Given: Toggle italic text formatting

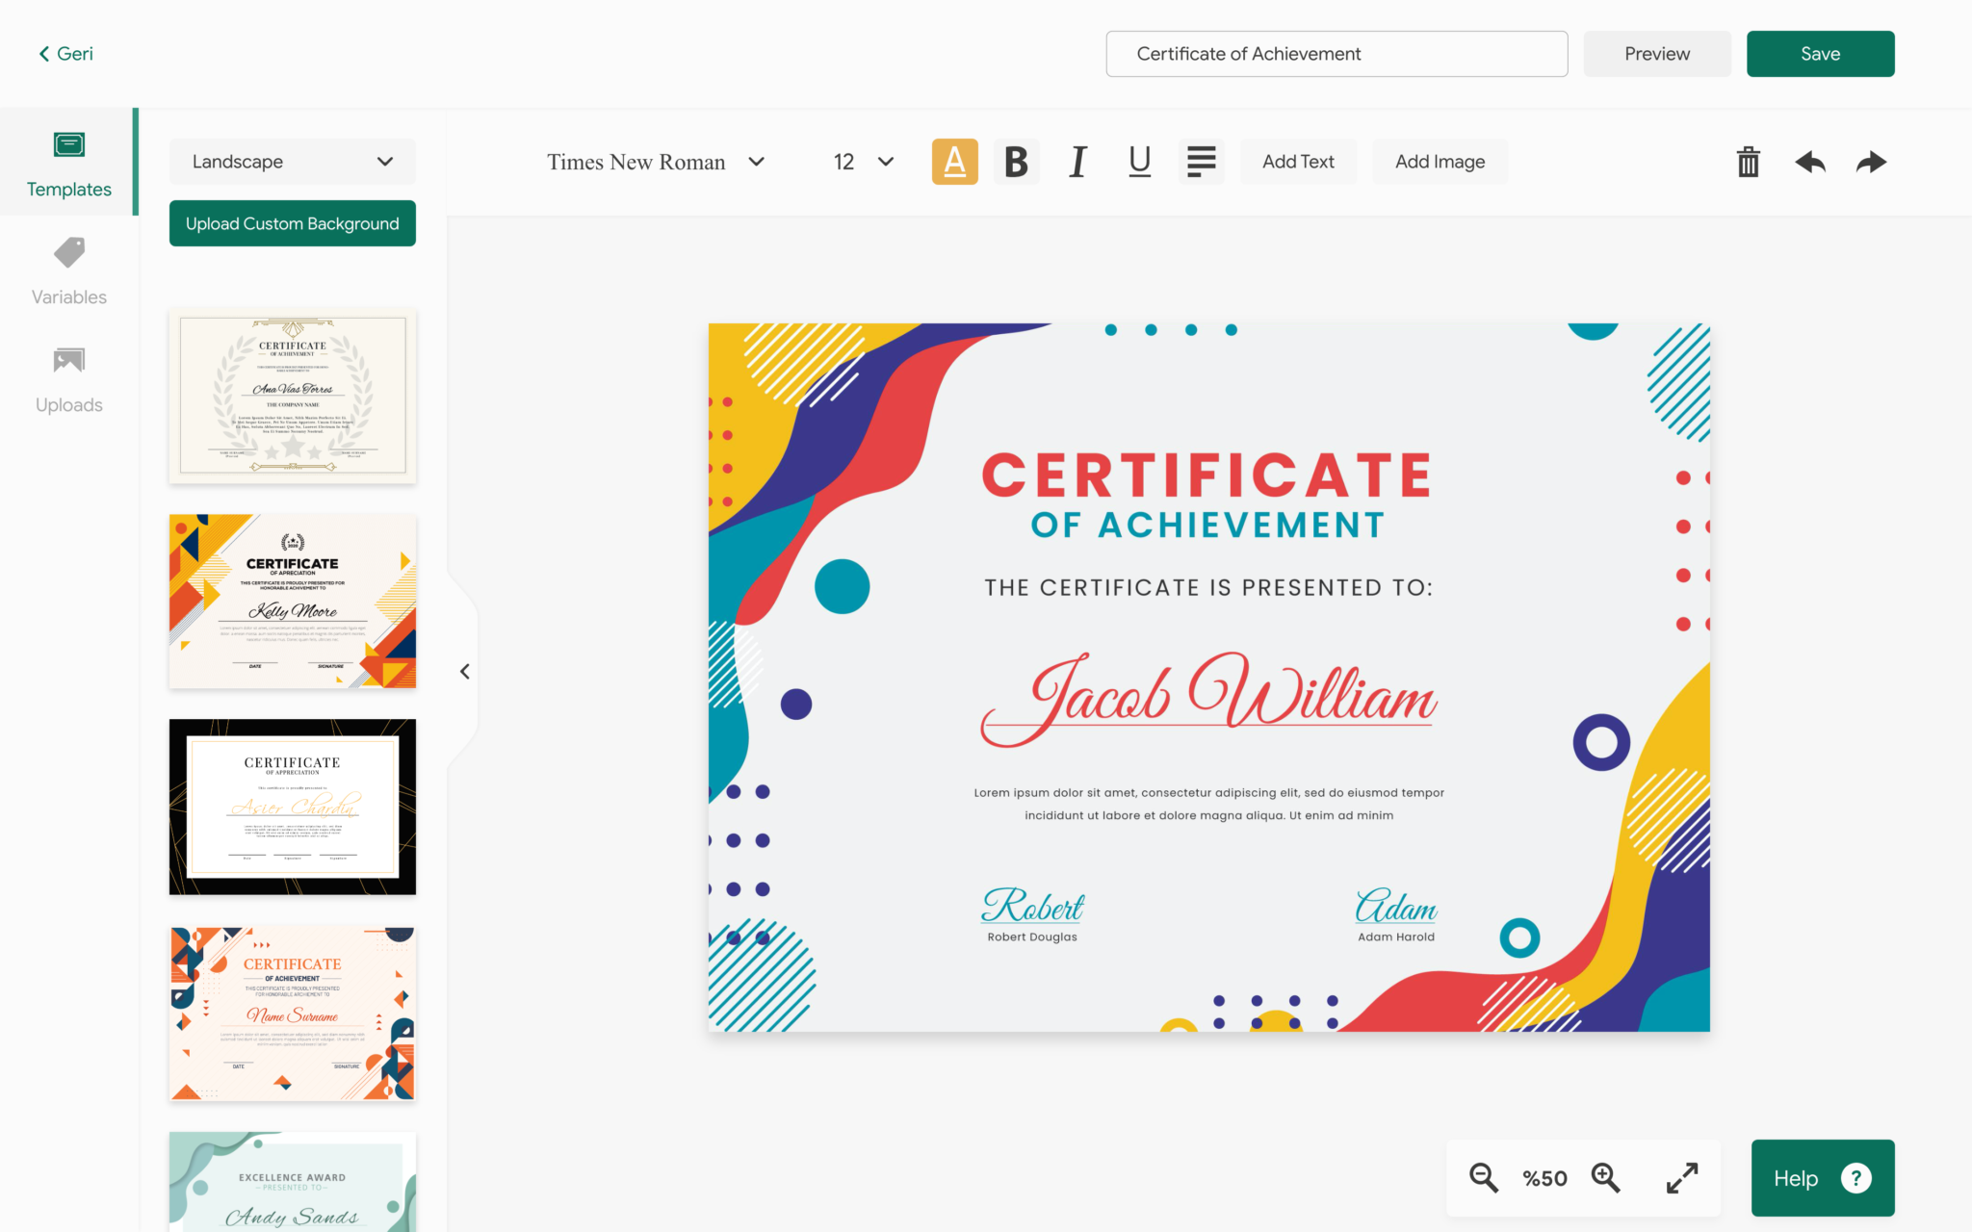Looking at the screenshot, I should pos(1077,161).
